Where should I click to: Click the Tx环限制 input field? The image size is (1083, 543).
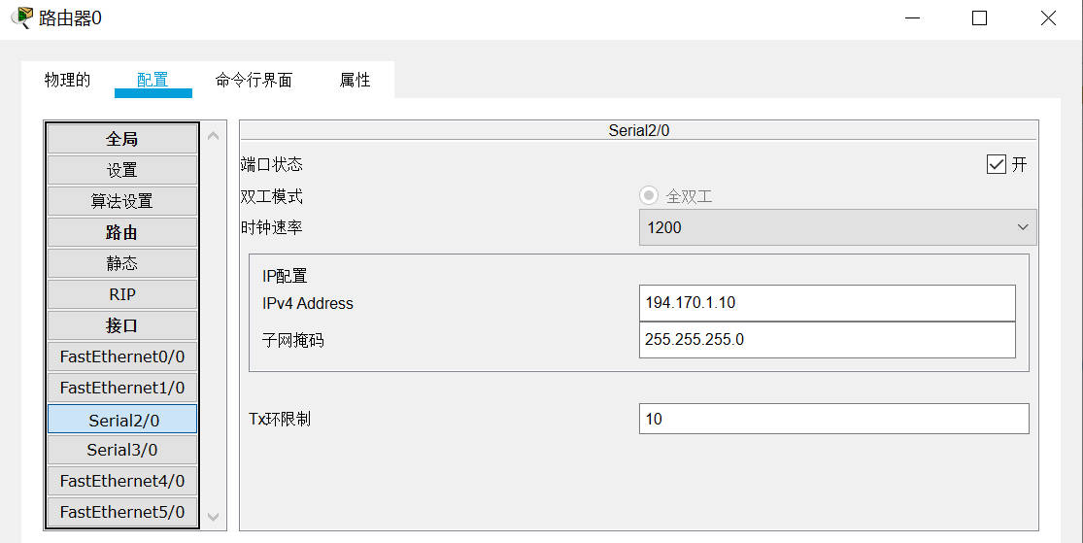pyautogui.click(x=833, y=419)
